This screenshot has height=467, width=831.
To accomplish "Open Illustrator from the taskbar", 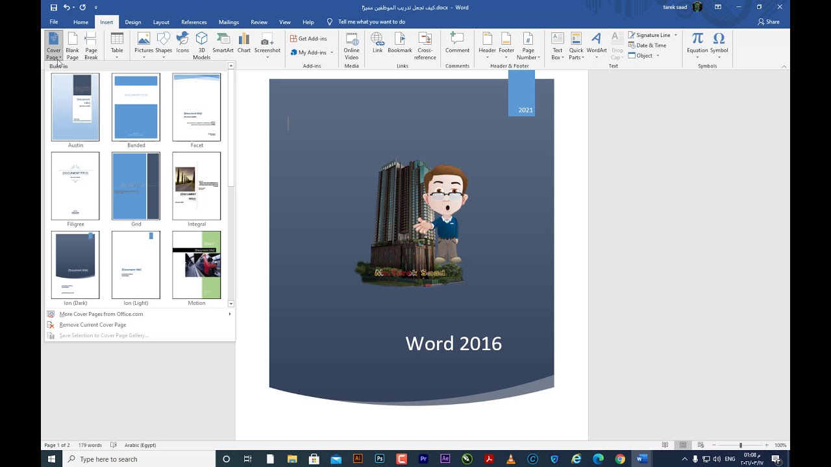I will tap(358, 459).
